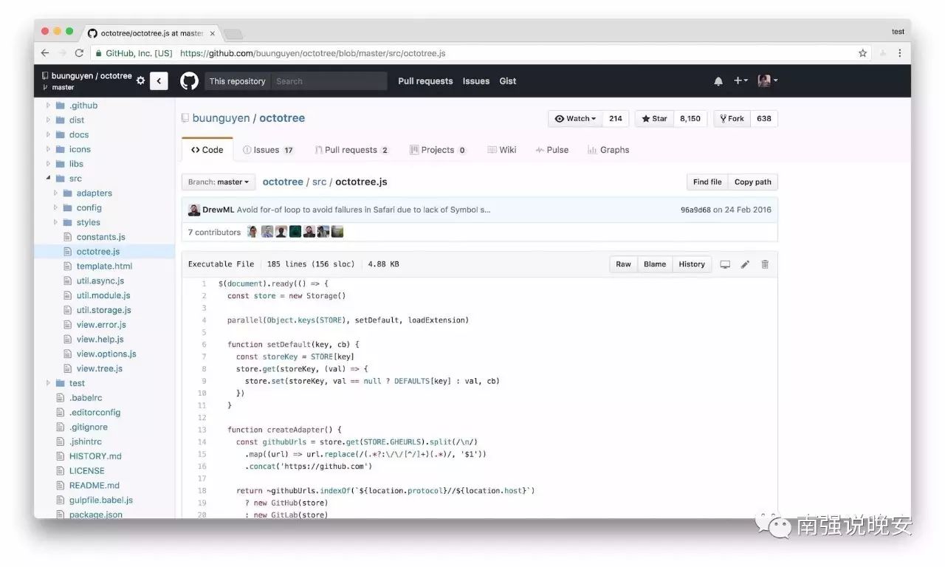
Task: Expand the icons folder
Action: coord(49,149)
